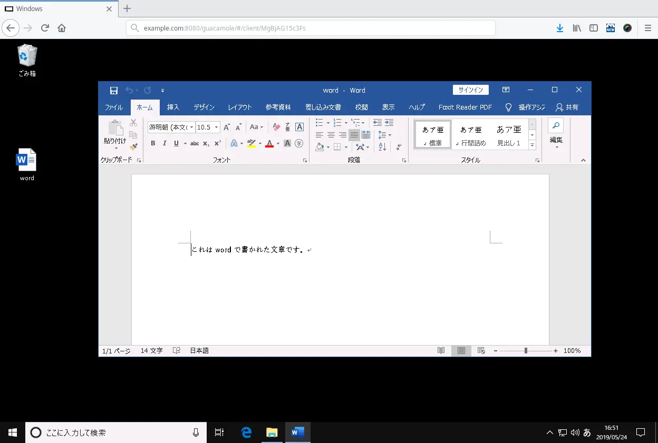Image resolution: width=658 pixels, height=443 pixels.
Task: Open the font size dropdown
Action: tap(216, 127)
